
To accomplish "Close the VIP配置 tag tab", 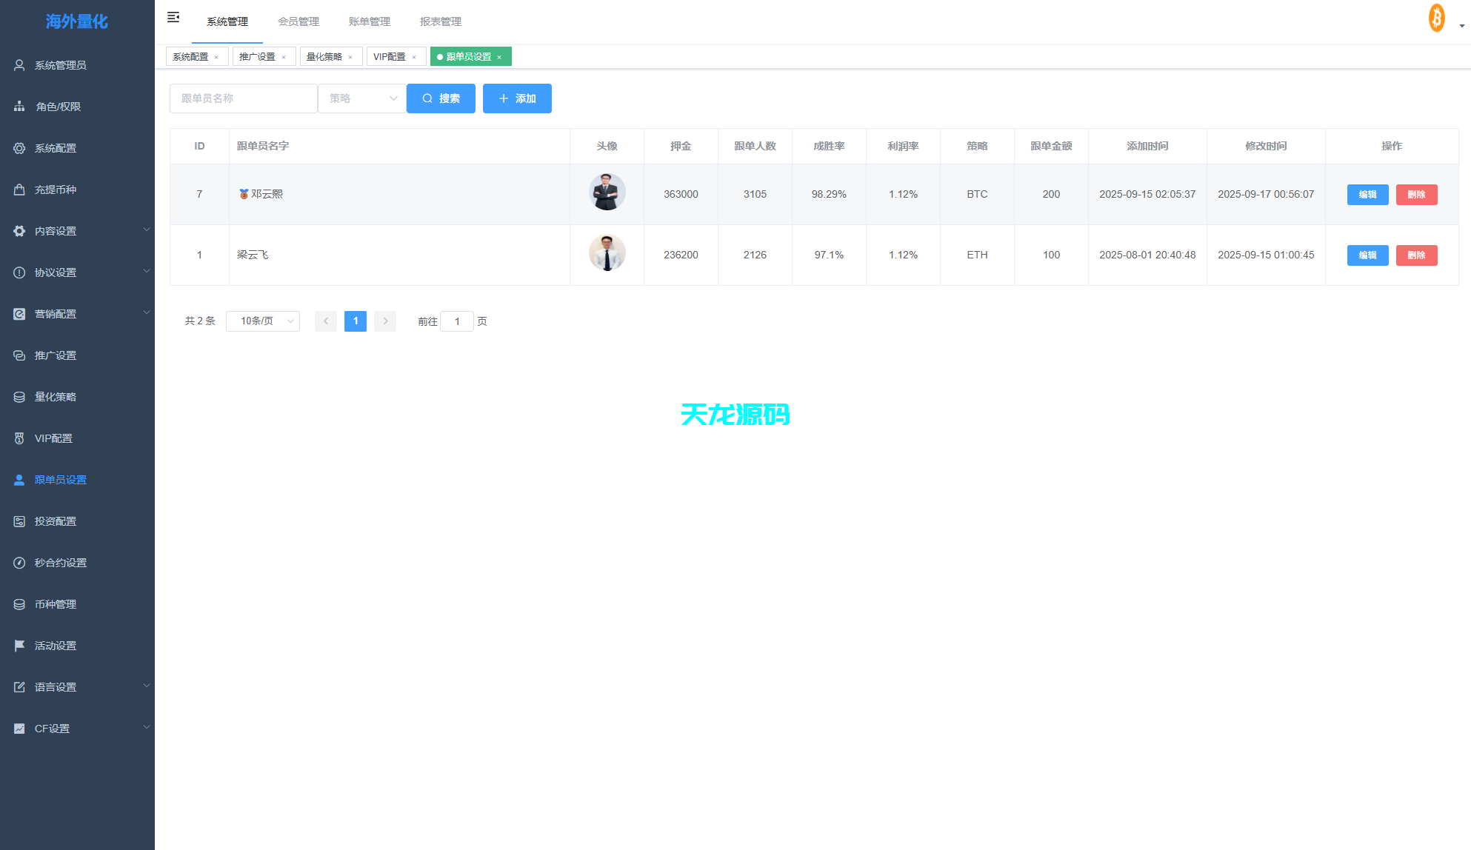I will tap(415, 56).
